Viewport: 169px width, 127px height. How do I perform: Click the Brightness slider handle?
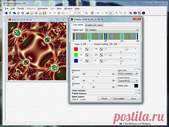pos(100,70)
